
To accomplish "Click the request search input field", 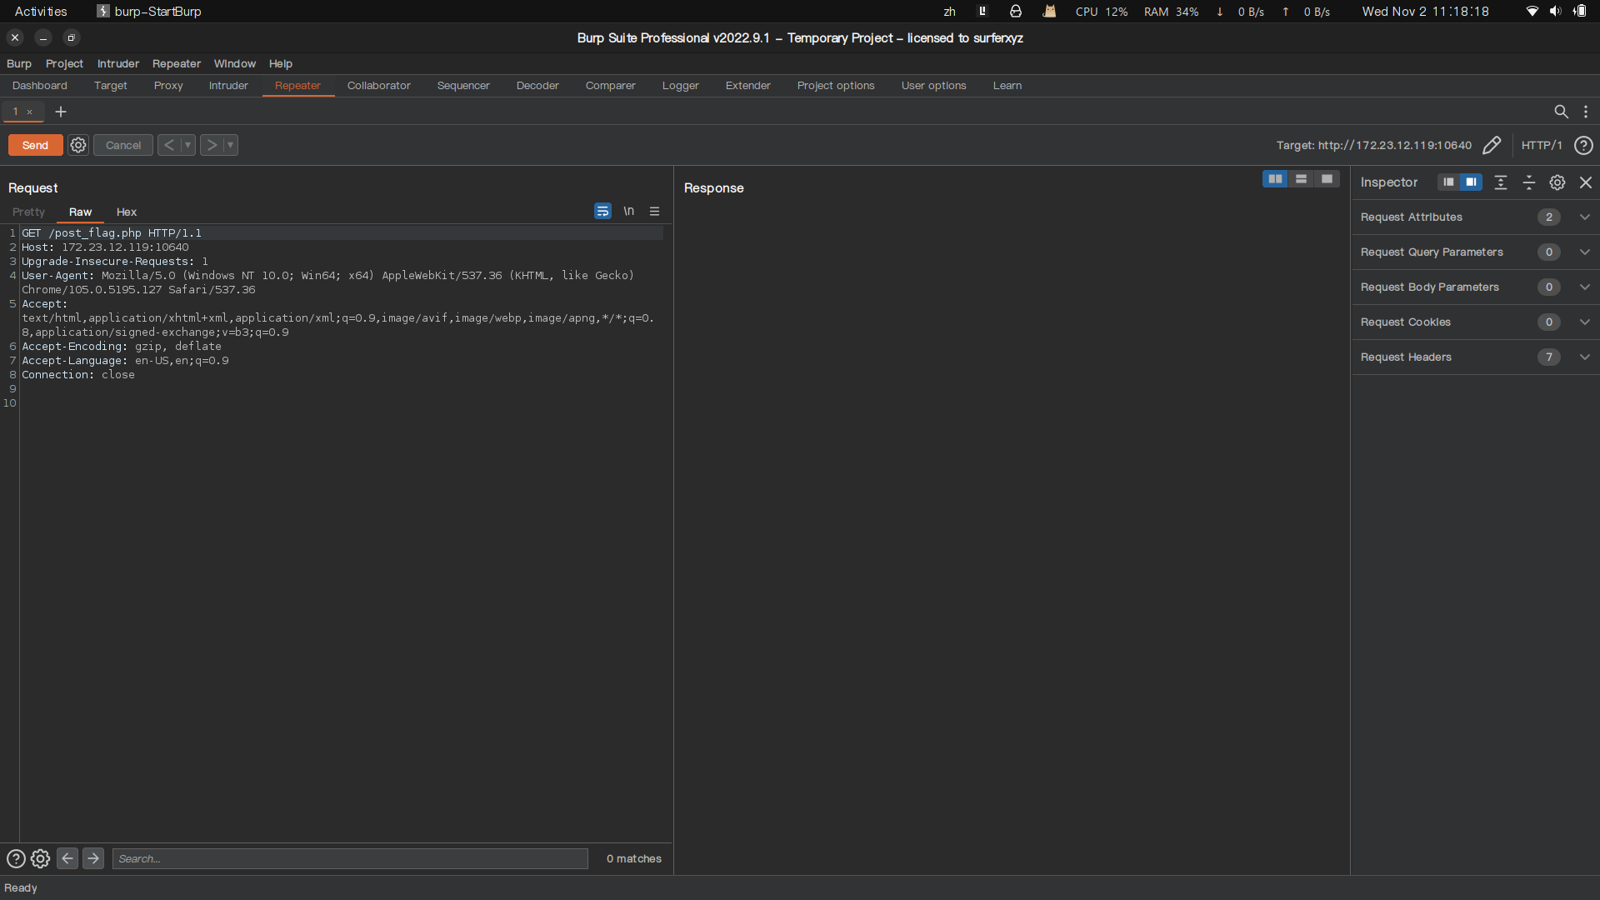I will [350, 858].
